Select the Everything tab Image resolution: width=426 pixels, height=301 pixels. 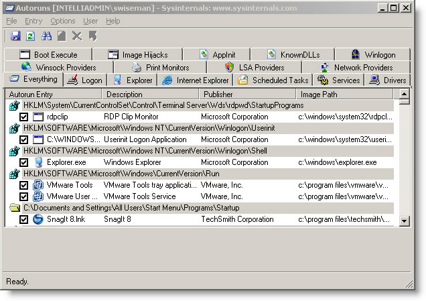pos(33,79)
